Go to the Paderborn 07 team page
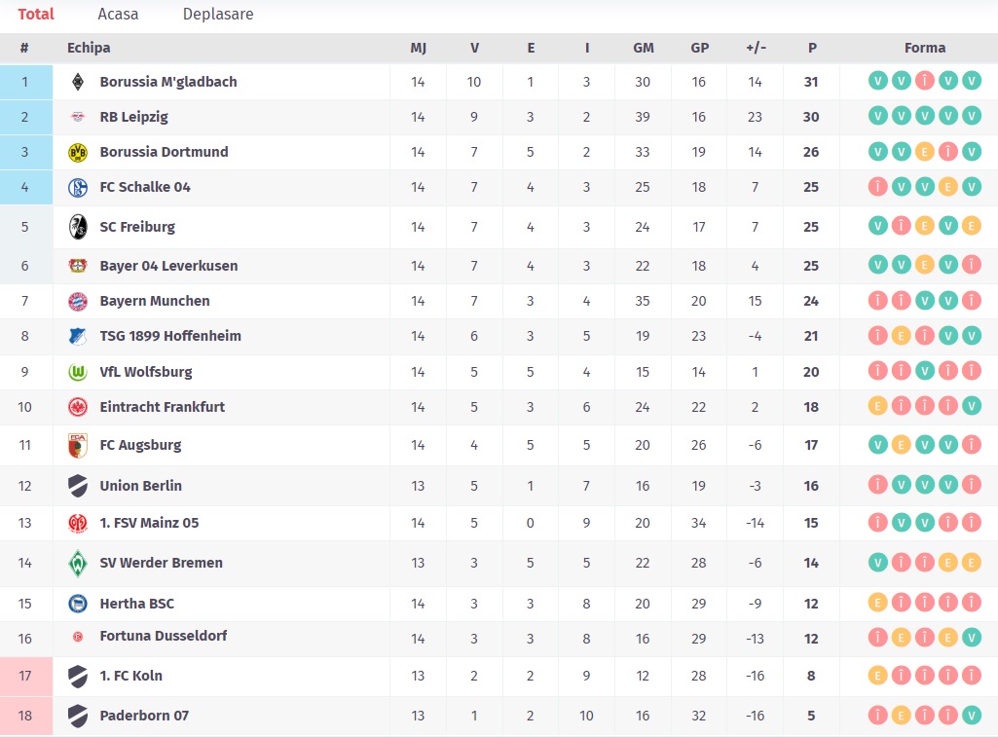This screenshot has width=998, height=737. pos(144,716)
